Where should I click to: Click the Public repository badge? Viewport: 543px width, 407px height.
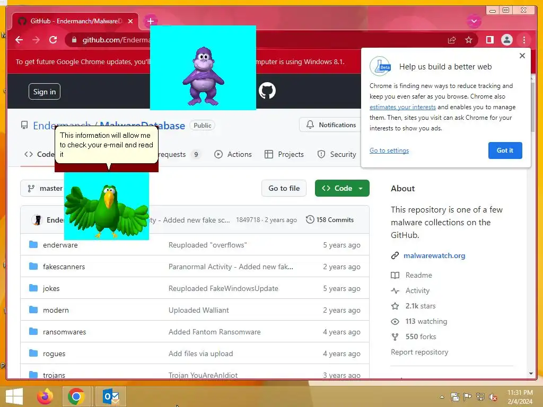click(202, 125)
